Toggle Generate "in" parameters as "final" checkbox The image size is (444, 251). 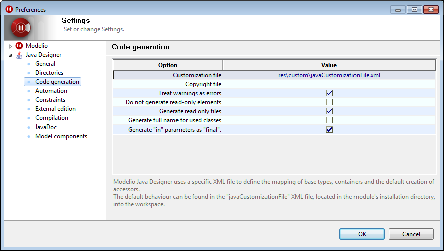click(x=329, y=130)
